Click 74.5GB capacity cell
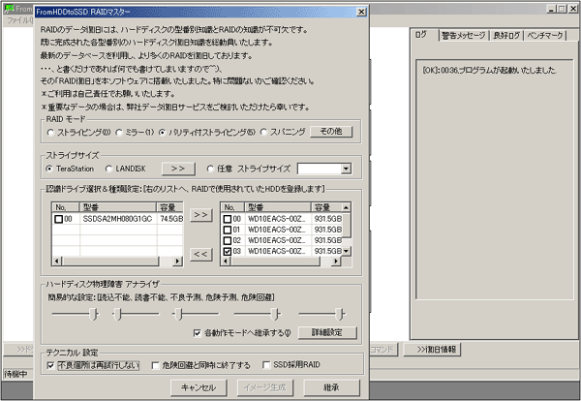Image resolution: width=581 pixels, height=401 pixels. (171, 219)
